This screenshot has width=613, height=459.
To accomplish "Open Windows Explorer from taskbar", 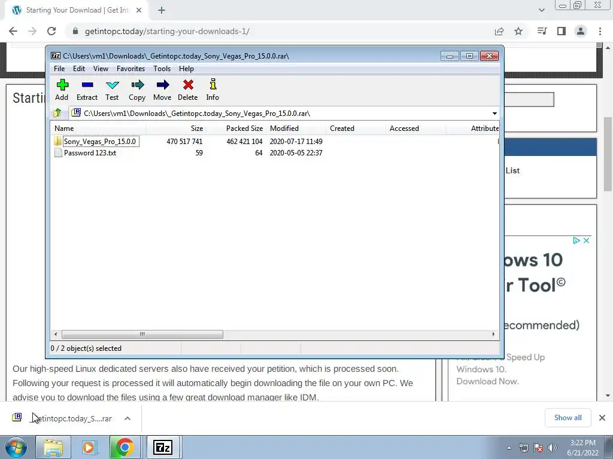I will [x=53, y=447].
